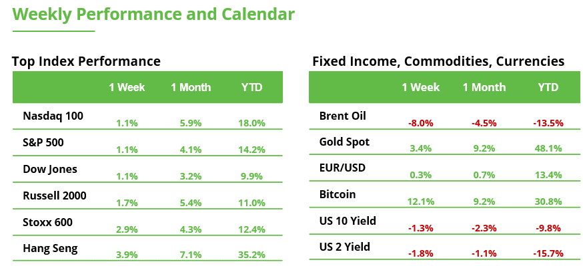The image size is (583, 272).
Task: Select the Russell 2000 row label
Action: coord(55,196)
